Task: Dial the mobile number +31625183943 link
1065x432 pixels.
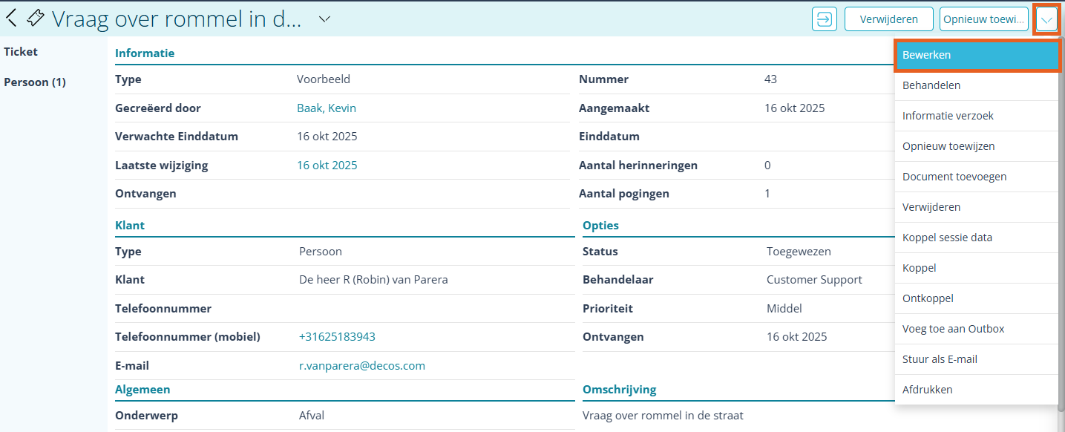Action: point(338,336)
